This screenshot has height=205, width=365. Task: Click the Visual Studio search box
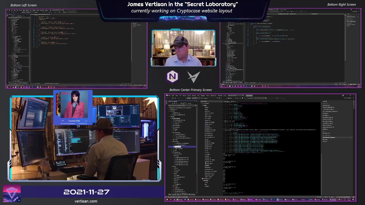(x=236, y=95)
